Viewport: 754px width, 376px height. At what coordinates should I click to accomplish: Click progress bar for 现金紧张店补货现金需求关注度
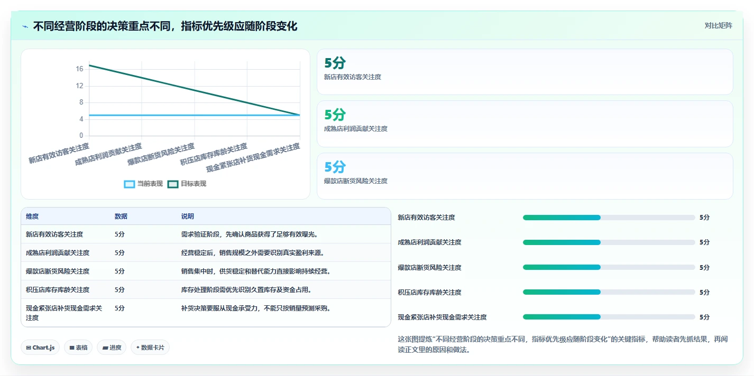coord(609,317)
